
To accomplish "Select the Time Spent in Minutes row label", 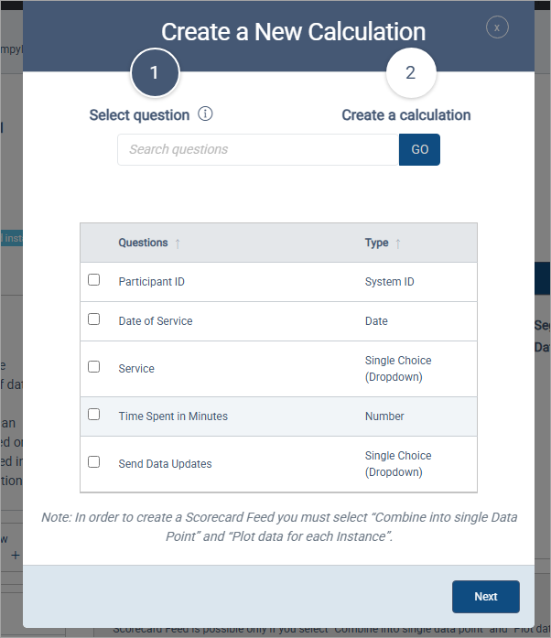I will tap(173, 416).
